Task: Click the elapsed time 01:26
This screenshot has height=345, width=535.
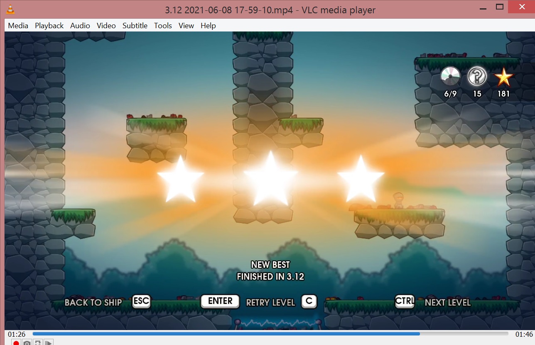Action: click(x=17, y=334)
